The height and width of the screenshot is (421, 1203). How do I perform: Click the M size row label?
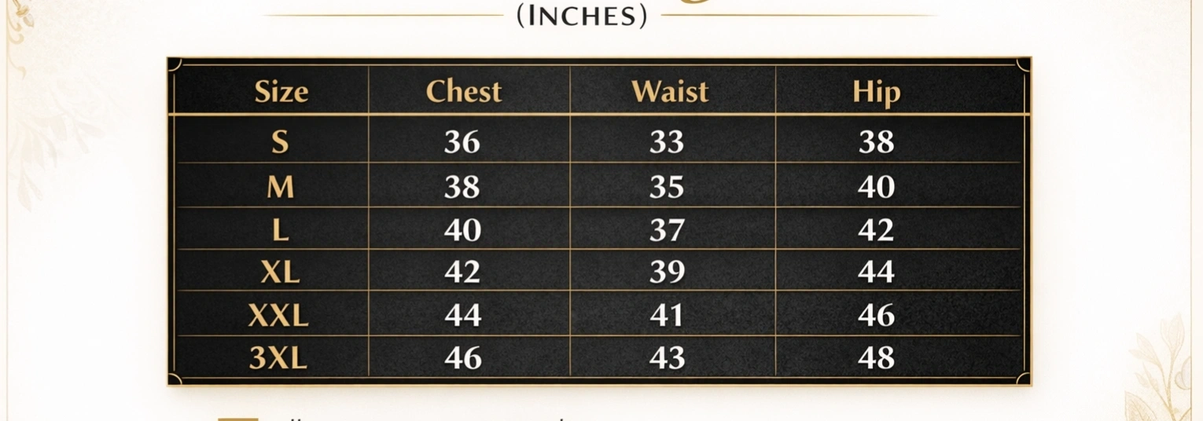tap(280, 187)
